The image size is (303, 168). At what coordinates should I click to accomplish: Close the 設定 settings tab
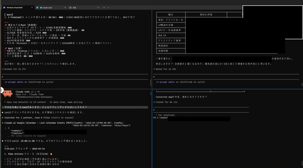[98, 8]
